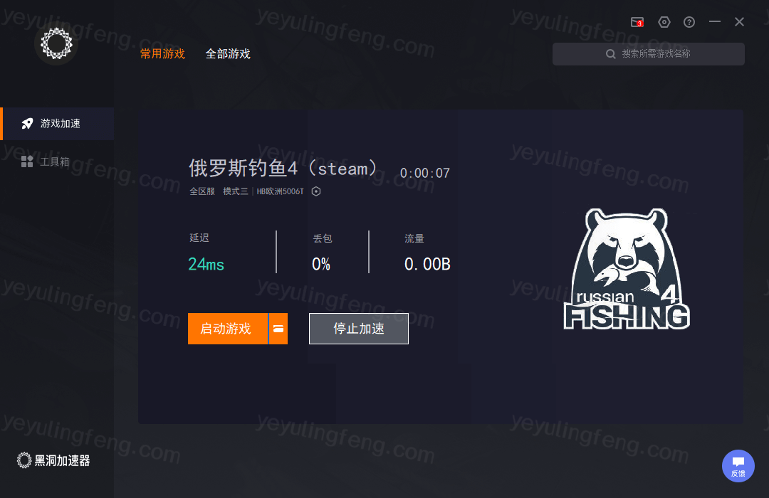Expand the launch options beside 启动游戏
The height and width of the screenshot is (498, 769).
point(278,329)
